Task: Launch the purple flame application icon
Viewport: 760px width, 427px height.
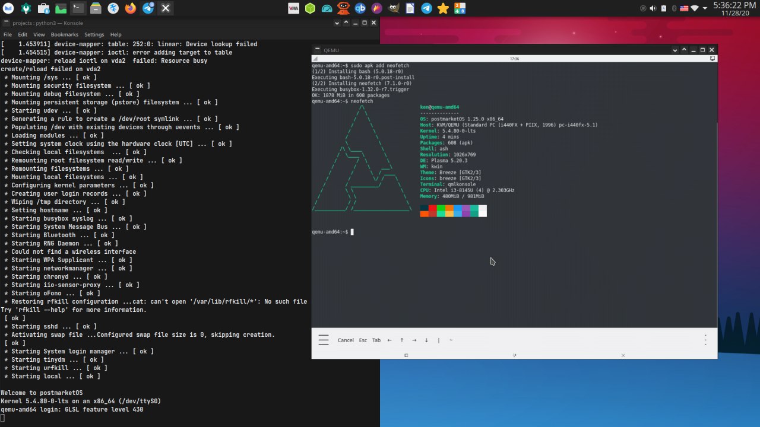Action: 376,8
